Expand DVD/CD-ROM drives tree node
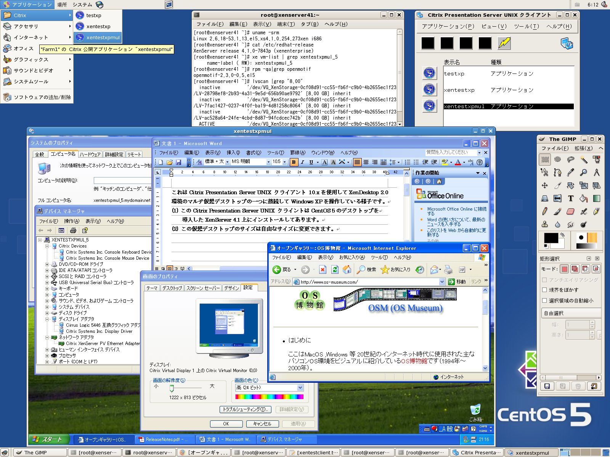 pos(47,264)
